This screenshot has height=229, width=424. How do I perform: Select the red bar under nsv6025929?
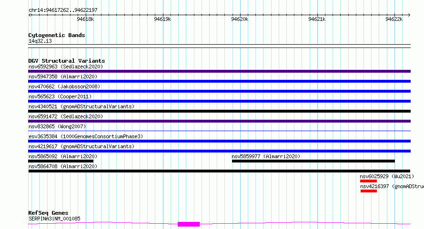[x=368, y=181]
